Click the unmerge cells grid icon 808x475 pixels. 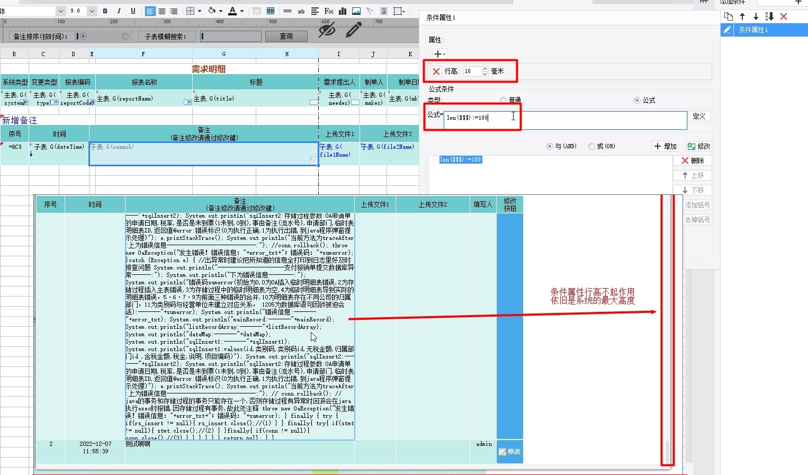[271, 11]
